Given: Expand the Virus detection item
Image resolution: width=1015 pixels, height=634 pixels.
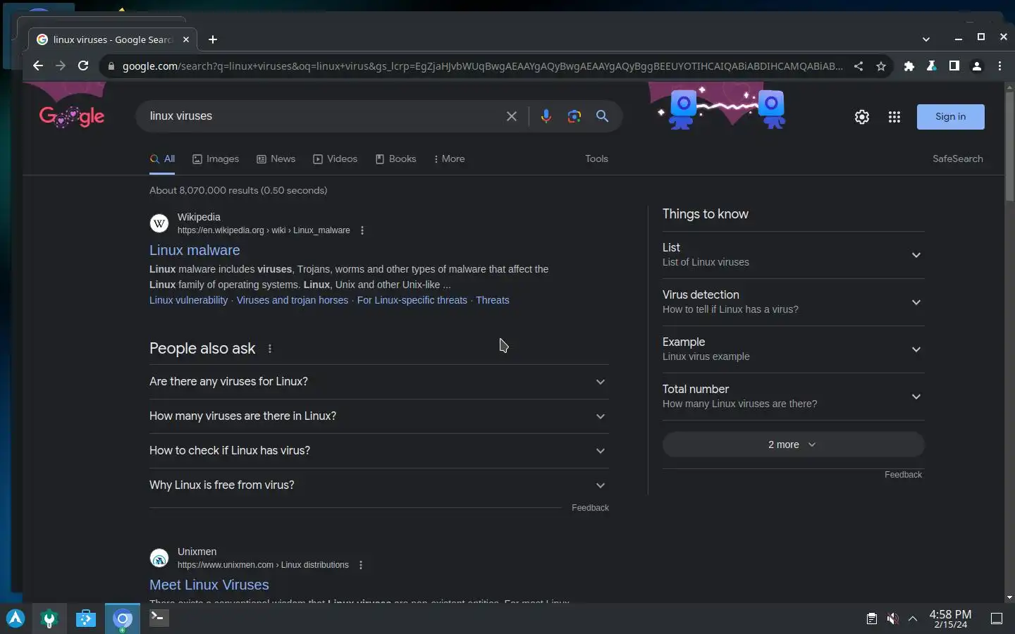Looking at the screenshot, I should tap(793, 302).
